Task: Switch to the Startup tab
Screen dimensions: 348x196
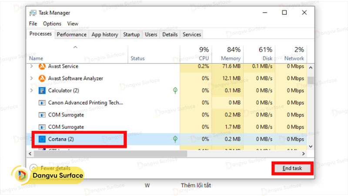Action: point(131,35)
